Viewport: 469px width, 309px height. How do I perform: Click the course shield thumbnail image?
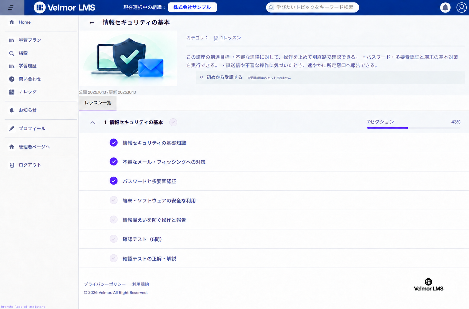pos(128,58)
